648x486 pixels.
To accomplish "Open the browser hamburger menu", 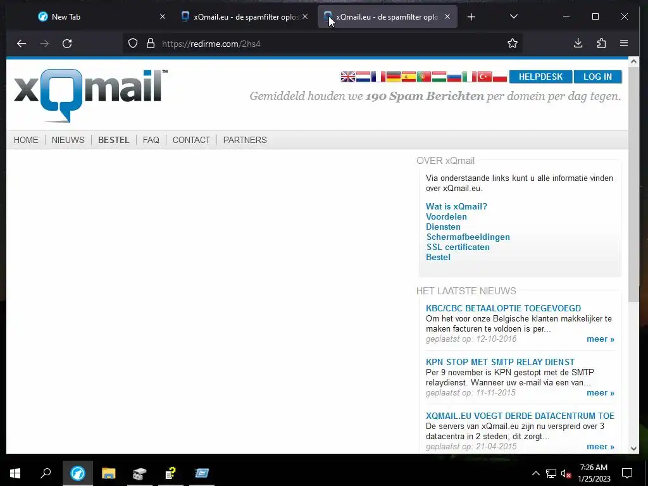I will [x=624, y=44].
